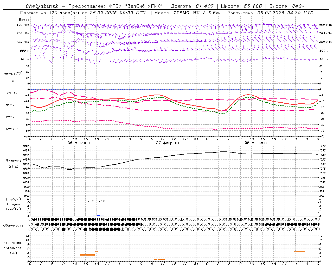
Task: Click the Осадки precipitation label
Action: (x=13, y=204)
